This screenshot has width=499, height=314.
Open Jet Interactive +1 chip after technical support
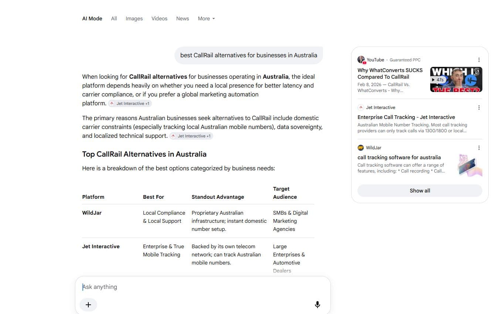coord(191,136)
